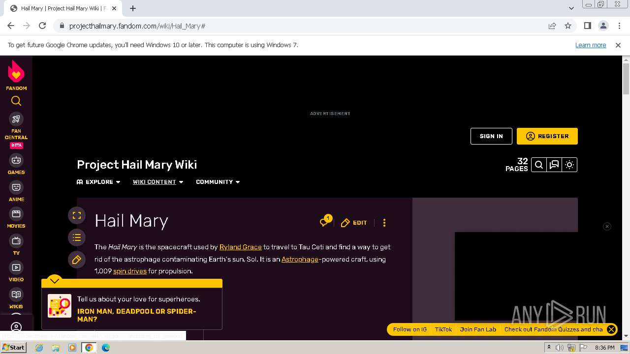View article comments bubble icon
This screenshot has height=354, width=630.
[325, 222]
